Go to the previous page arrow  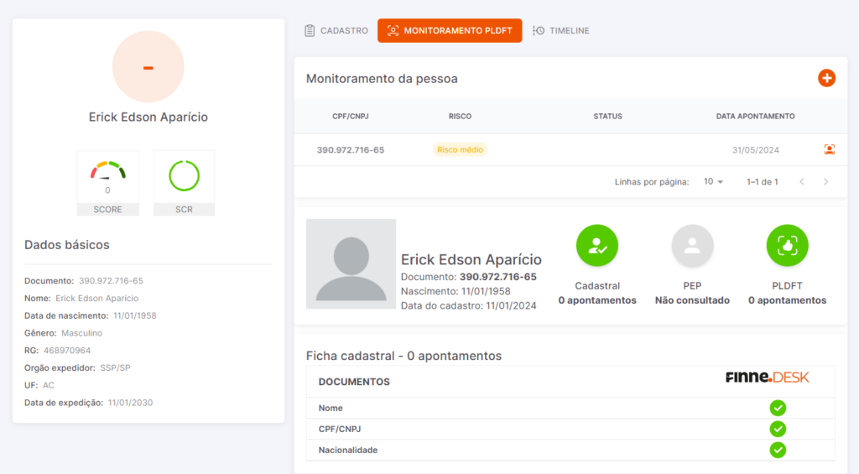point(802,181)
